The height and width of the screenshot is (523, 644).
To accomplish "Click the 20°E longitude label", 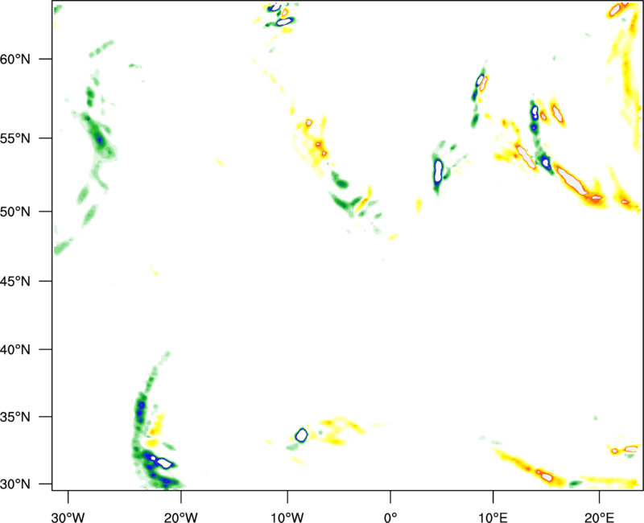I will [599, 517].
